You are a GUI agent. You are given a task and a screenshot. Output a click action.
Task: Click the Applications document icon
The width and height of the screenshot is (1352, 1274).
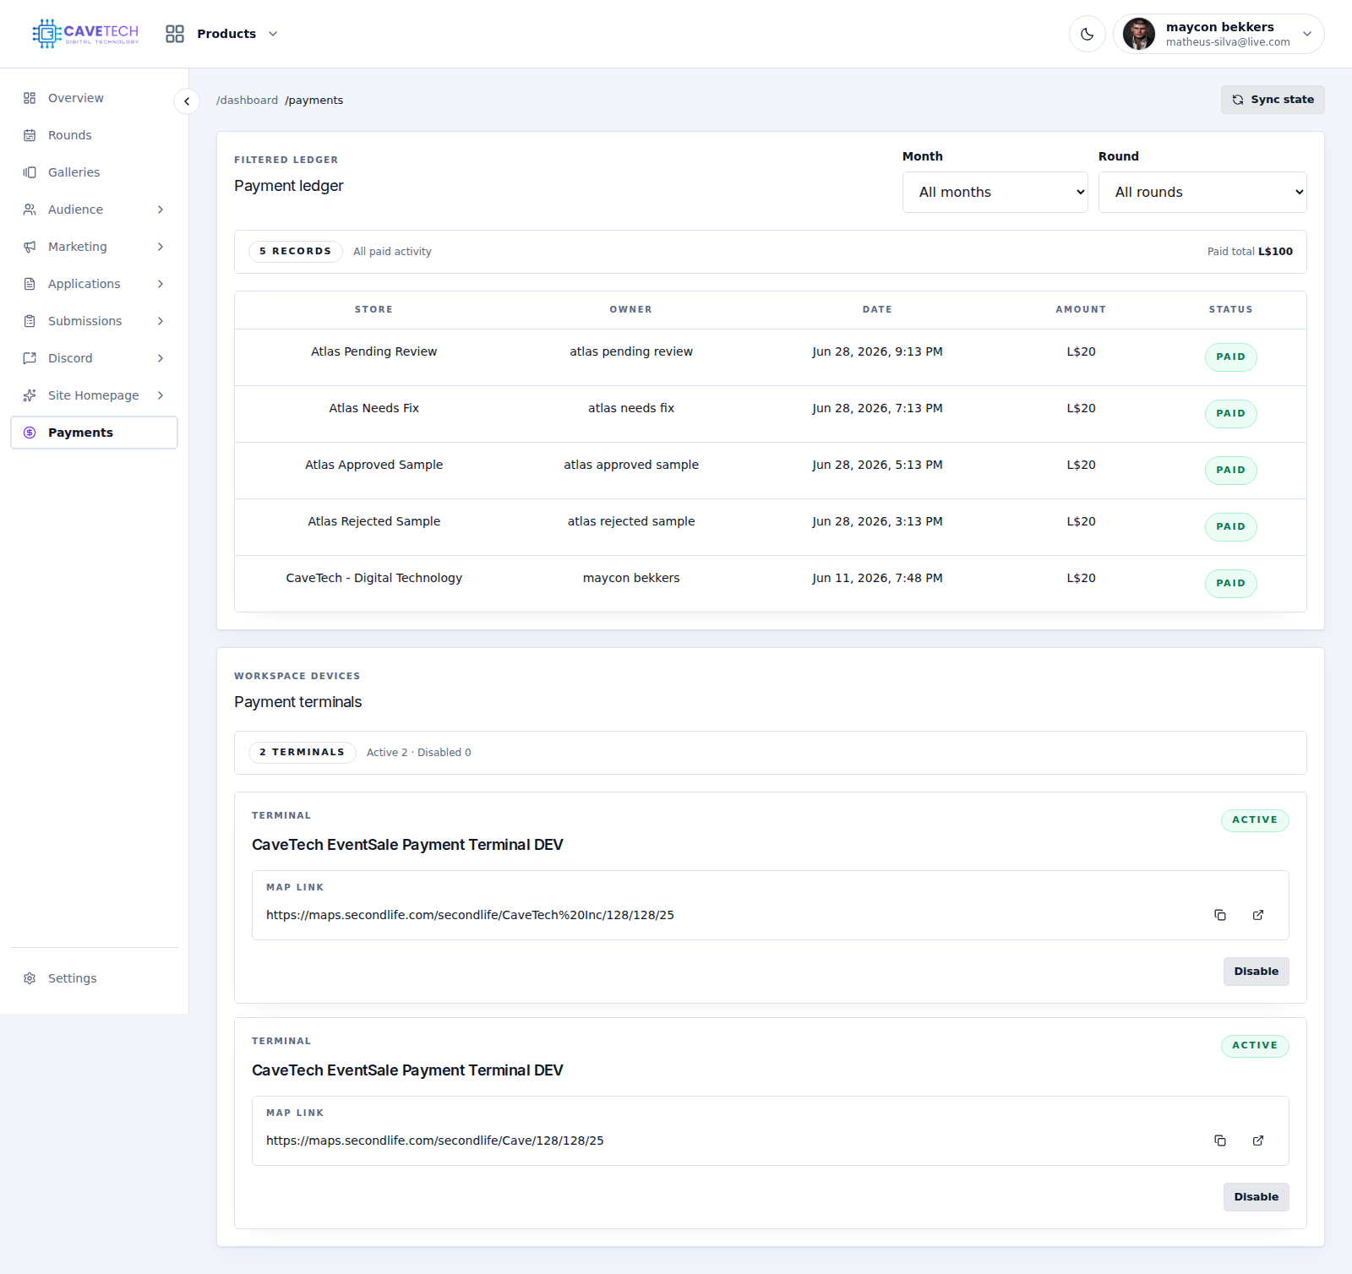click(30, 284)
